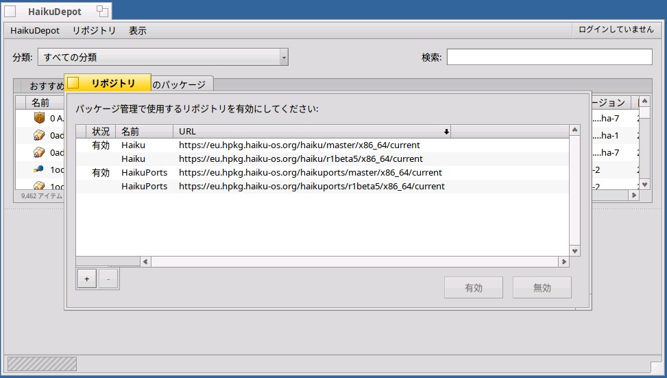Click the URL column header sort arrow

point(446,132)
